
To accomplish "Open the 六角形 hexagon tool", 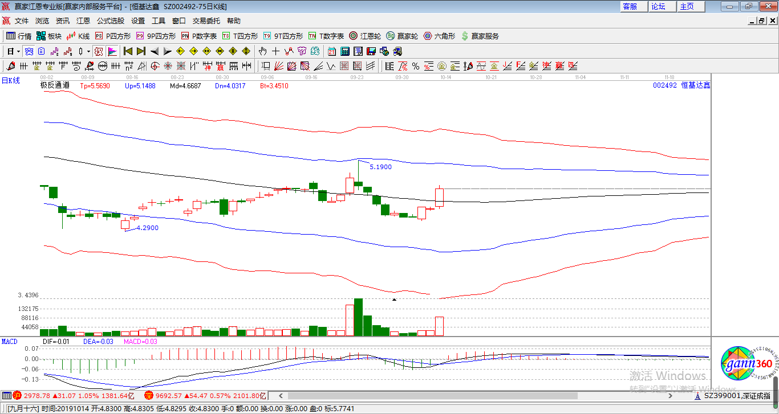I will (439, 36).
